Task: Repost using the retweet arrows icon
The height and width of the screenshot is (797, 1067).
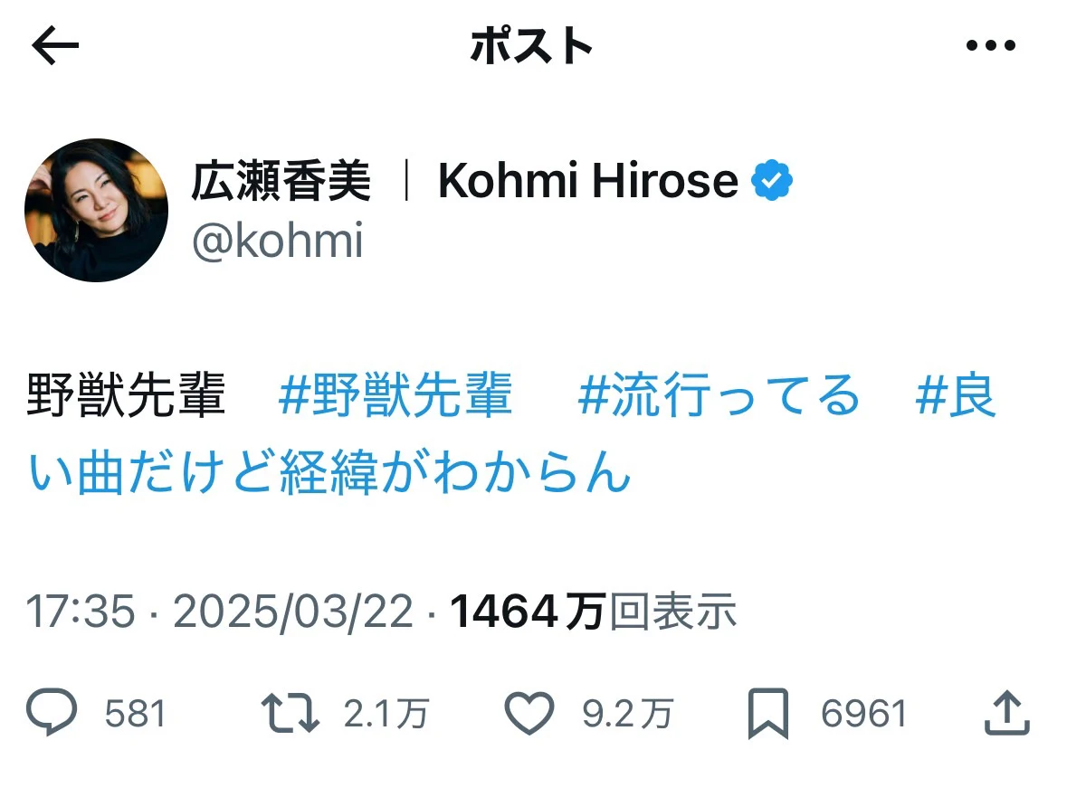Action: [x=290, y=714]
